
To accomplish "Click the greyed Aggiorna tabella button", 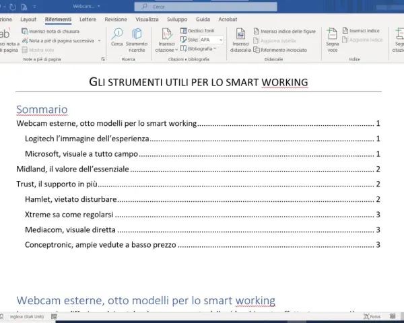I will click(275, 40).
